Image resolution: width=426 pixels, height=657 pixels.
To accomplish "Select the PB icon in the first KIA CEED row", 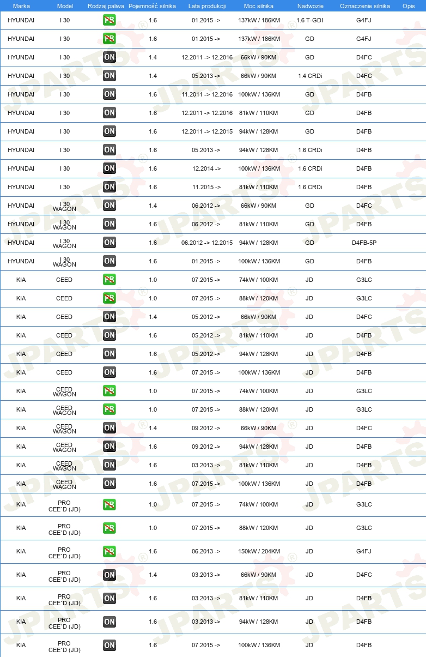I will 109,280.
